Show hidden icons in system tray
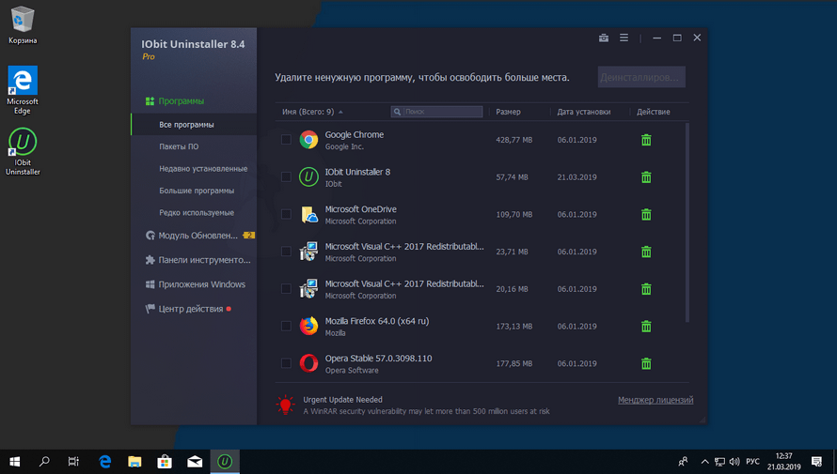 [704, 462]
